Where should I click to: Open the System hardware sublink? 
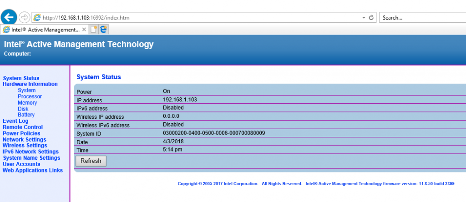coord(26,90)
